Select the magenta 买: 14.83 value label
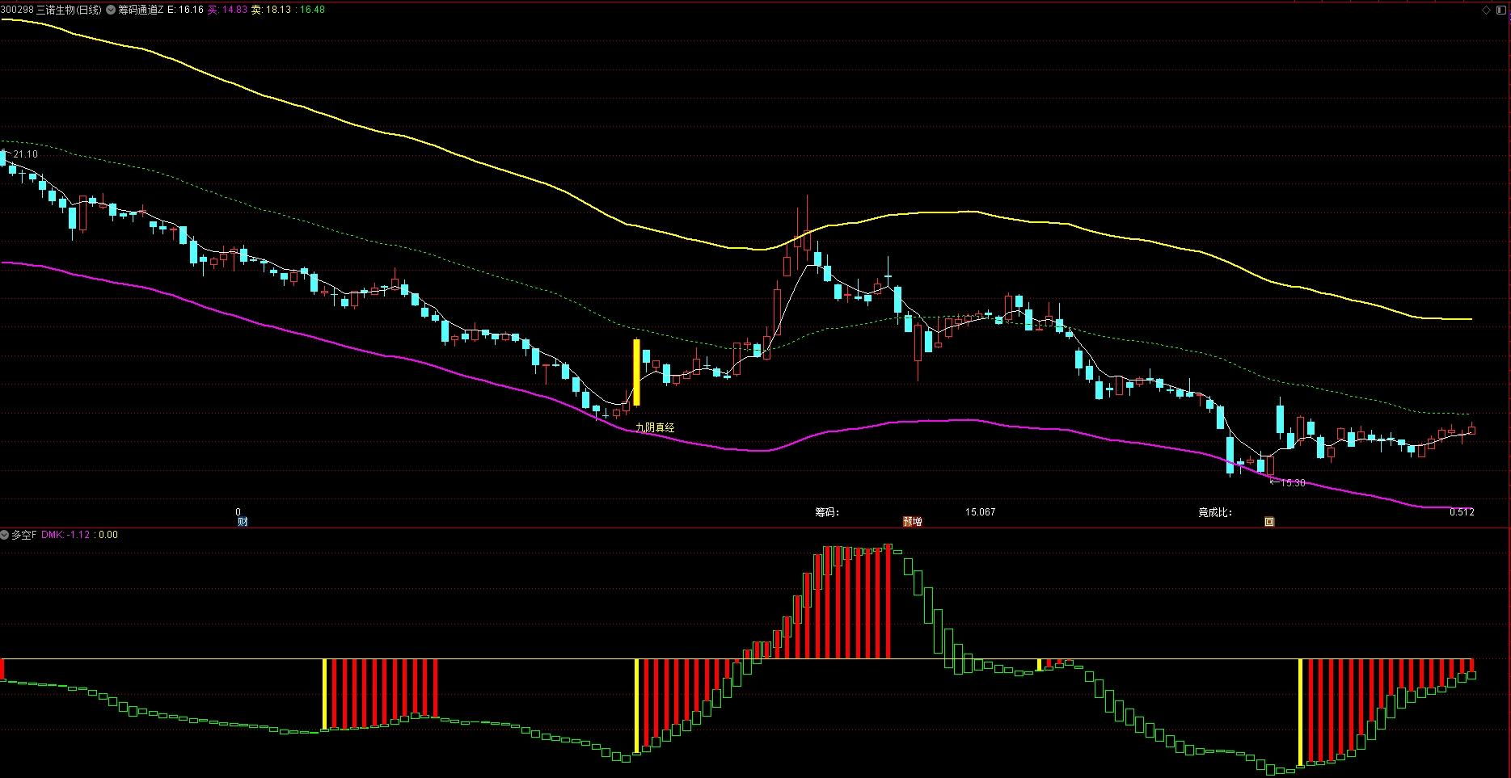This screenshot has width=1511, height=778. 227,11
